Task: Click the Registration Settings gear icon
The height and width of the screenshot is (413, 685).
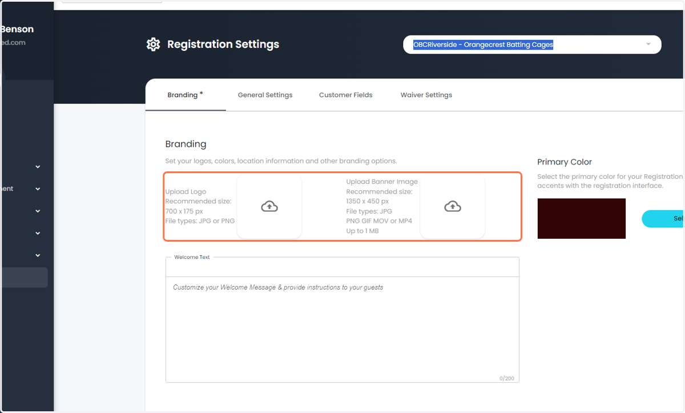Action: tap(153, 44)
